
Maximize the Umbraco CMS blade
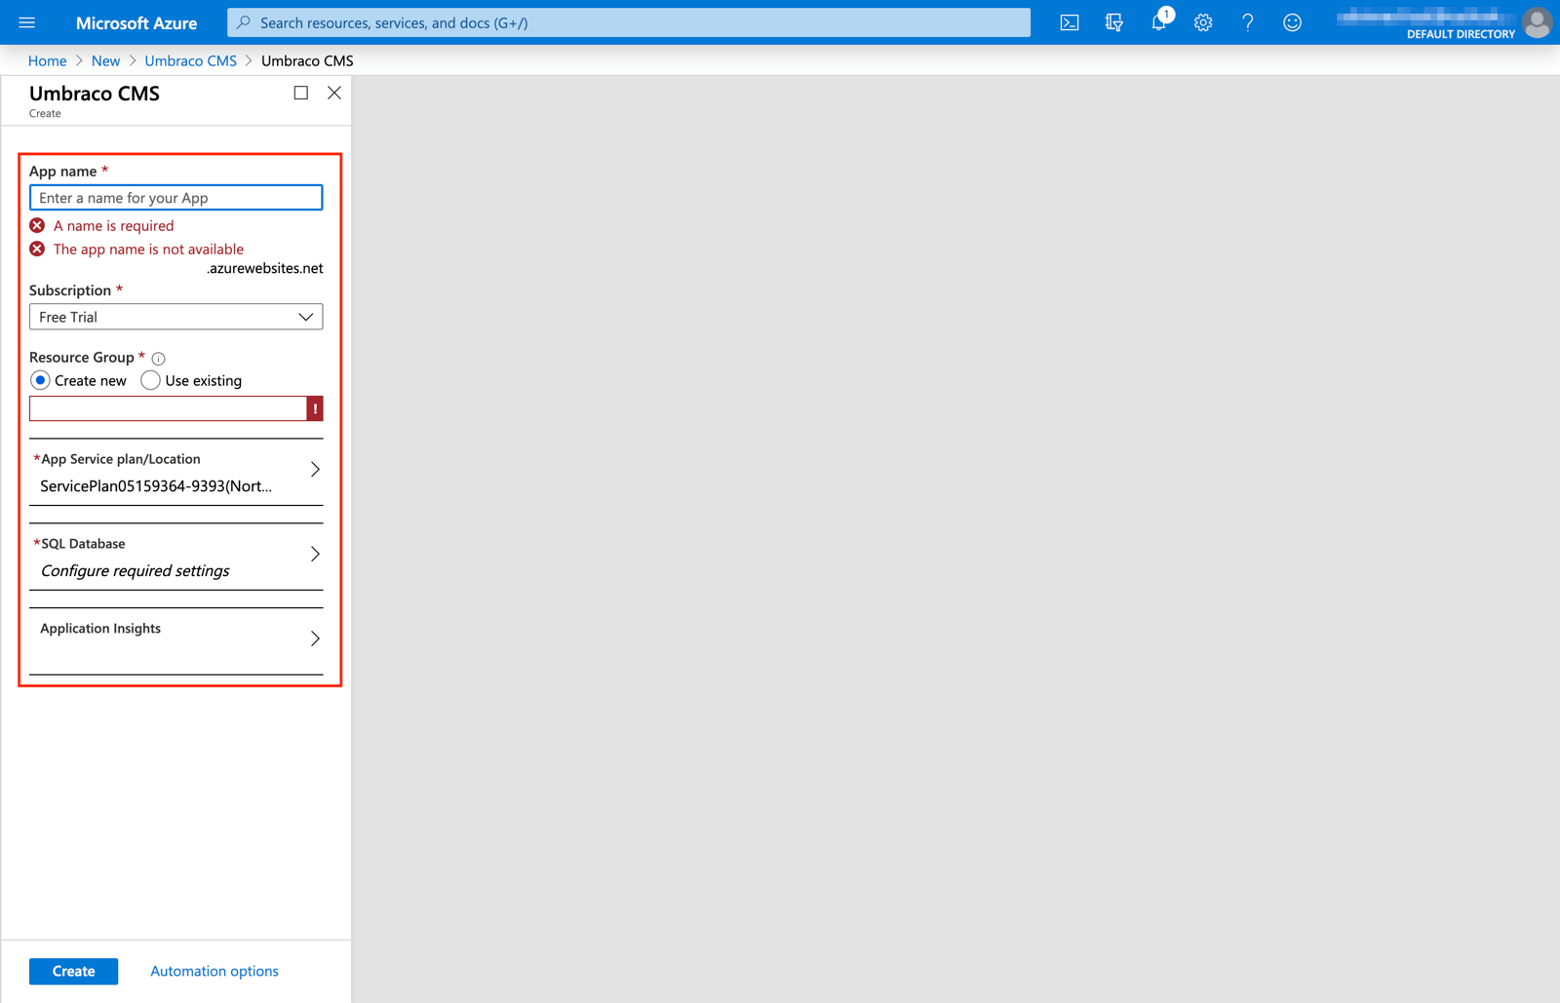(x=301, y=93)
